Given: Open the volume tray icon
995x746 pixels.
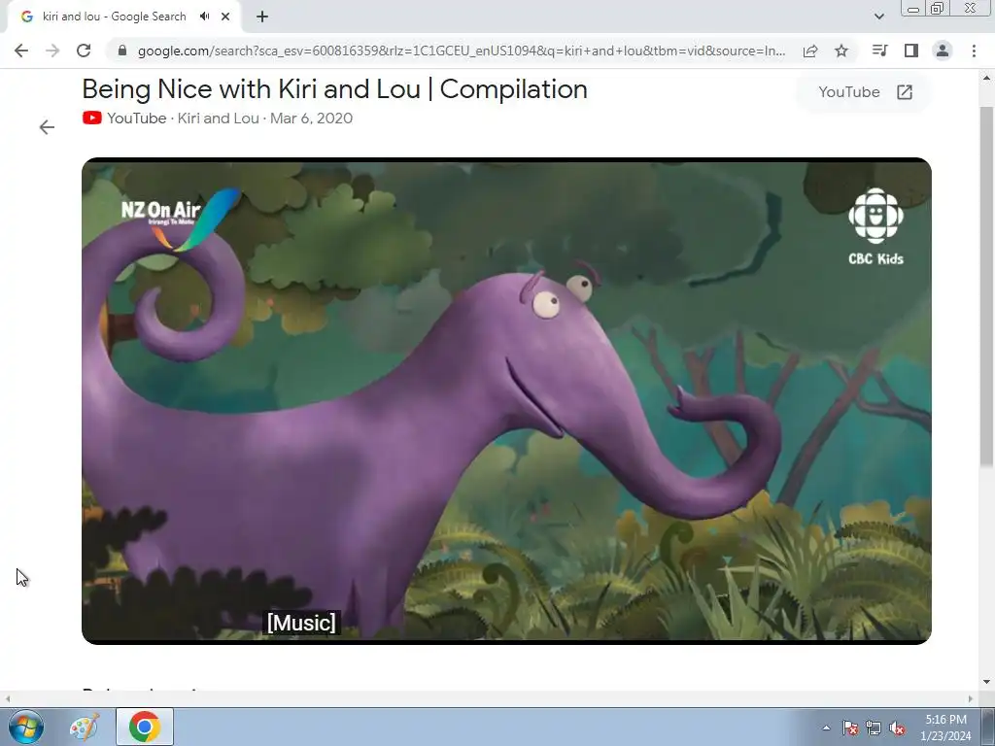Looking at the screenshot, I should pyautogui.click(x=897, y=728).
